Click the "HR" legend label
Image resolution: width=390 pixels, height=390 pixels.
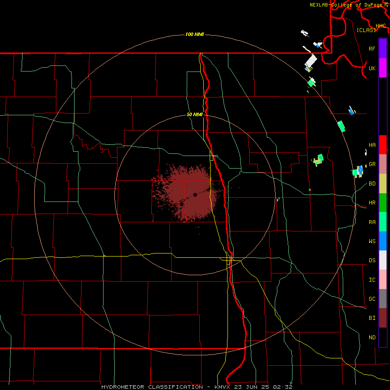[372, 203]
